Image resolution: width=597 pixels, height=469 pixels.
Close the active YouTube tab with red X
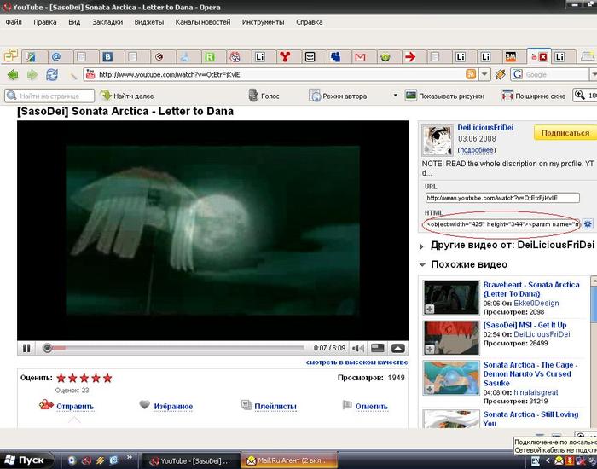(543, 57)
